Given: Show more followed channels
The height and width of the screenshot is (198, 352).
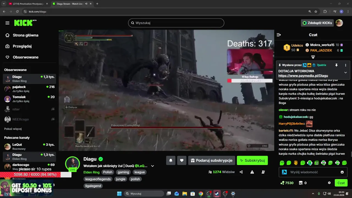Looking at the screenshot, I should click(x=13, y=129).
